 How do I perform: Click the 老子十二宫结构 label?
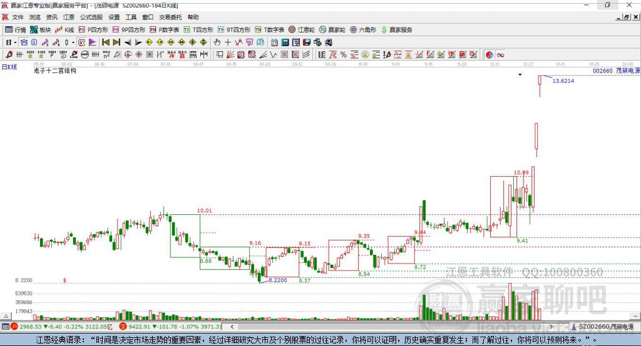click(55, 71)
